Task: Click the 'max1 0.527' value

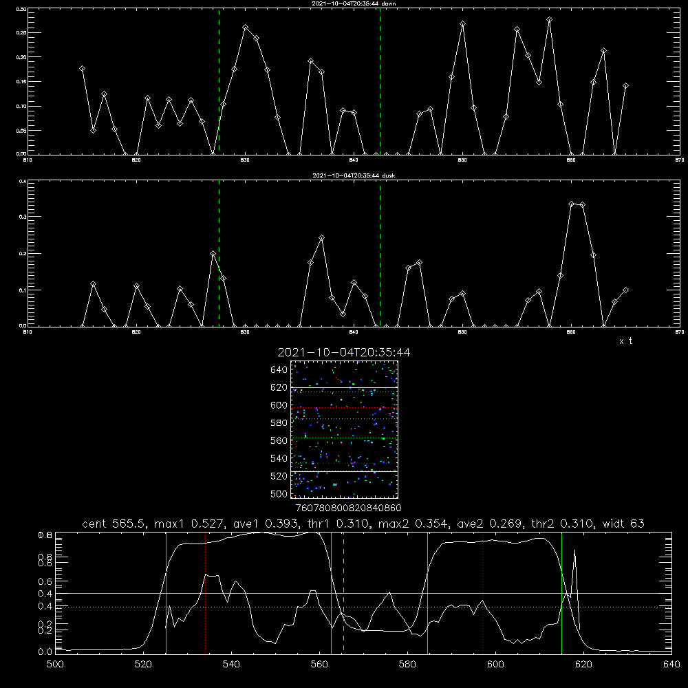Action: tap(190, 524)
